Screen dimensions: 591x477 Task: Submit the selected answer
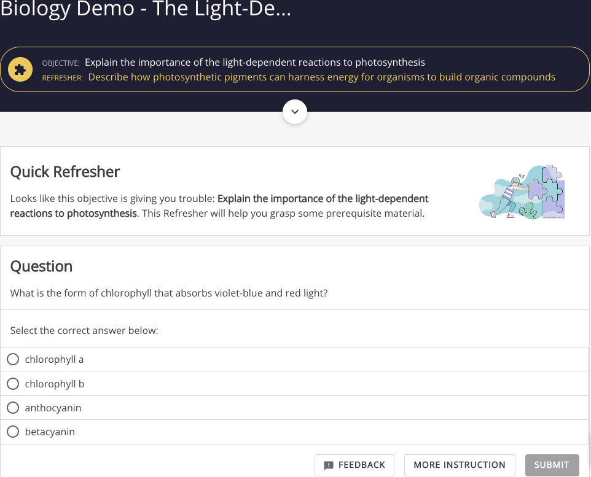point(552,465)
